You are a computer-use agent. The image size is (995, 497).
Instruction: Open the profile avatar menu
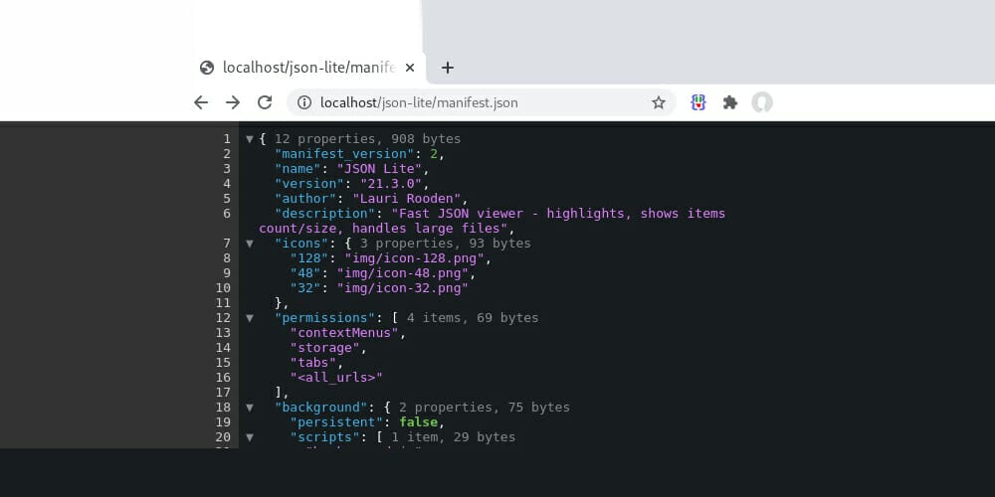(x=762, y=102)
